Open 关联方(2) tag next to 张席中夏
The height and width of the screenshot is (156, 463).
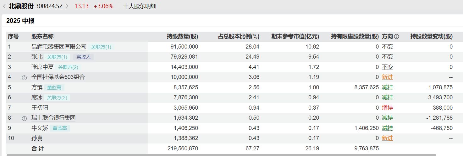68,67
